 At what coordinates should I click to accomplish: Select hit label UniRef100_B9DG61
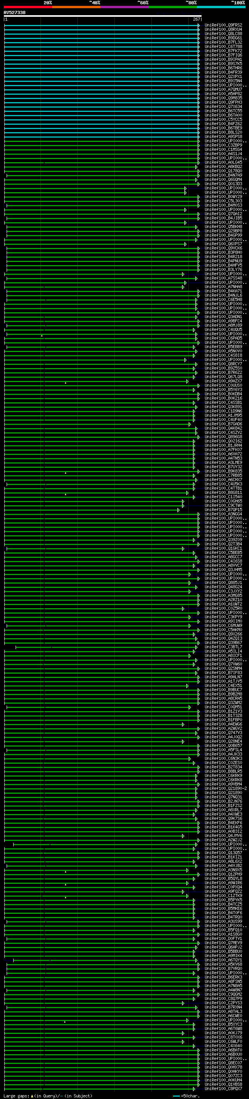click(223, 38)
